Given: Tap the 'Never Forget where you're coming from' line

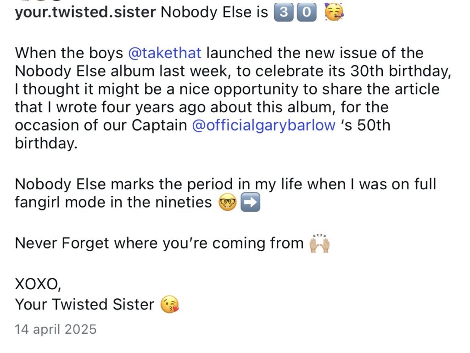Looking at the screenshot, I should [159, 243].
